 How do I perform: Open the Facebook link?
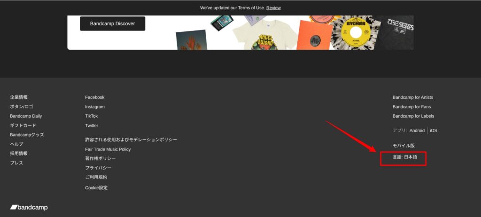click(95, 97)
